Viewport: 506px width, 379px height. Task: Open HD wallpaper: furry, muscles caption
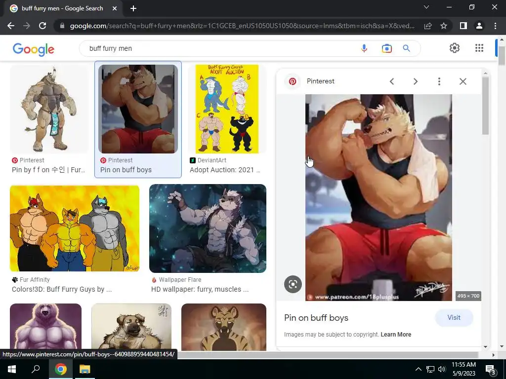tap(200, 289)
